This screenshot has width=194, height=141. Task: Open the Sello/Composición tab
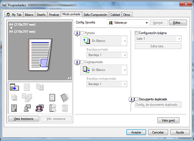(95, 15)
